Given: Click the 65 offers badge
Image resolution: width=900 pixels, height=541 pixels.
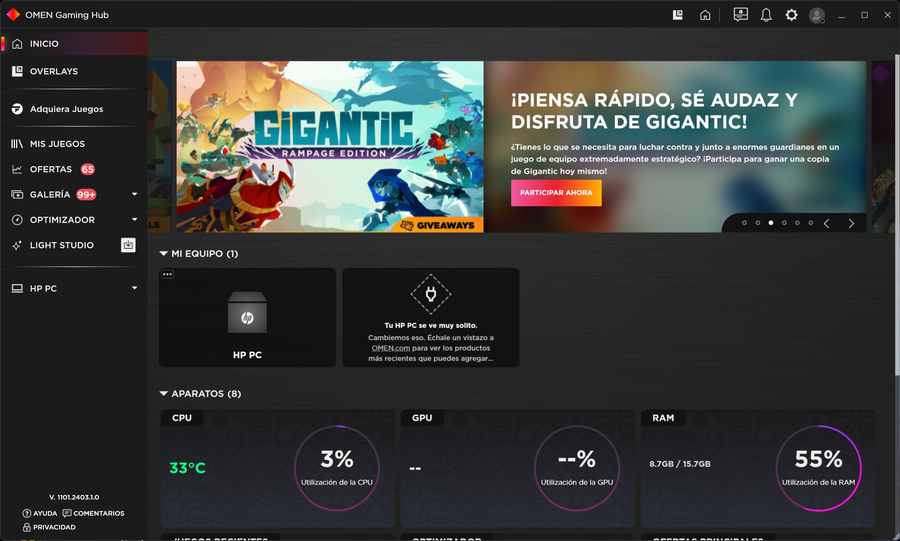Looking at the screenshot, I should 87,169.
